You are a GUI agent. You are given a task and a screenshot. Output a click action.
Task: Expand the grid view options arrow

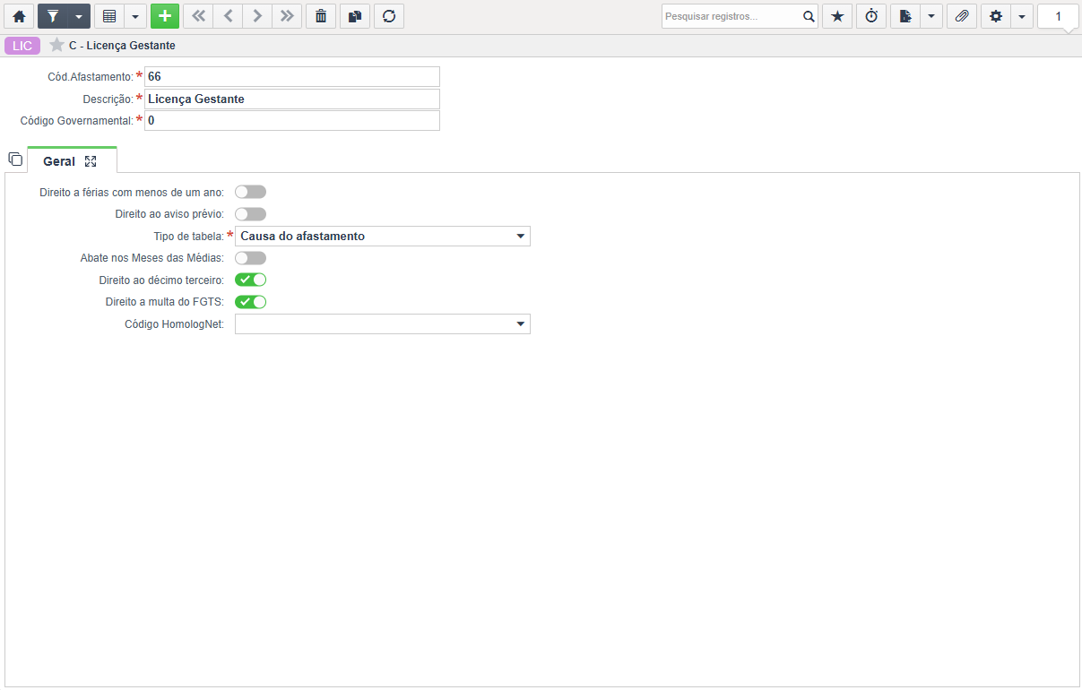click(136, 16)
